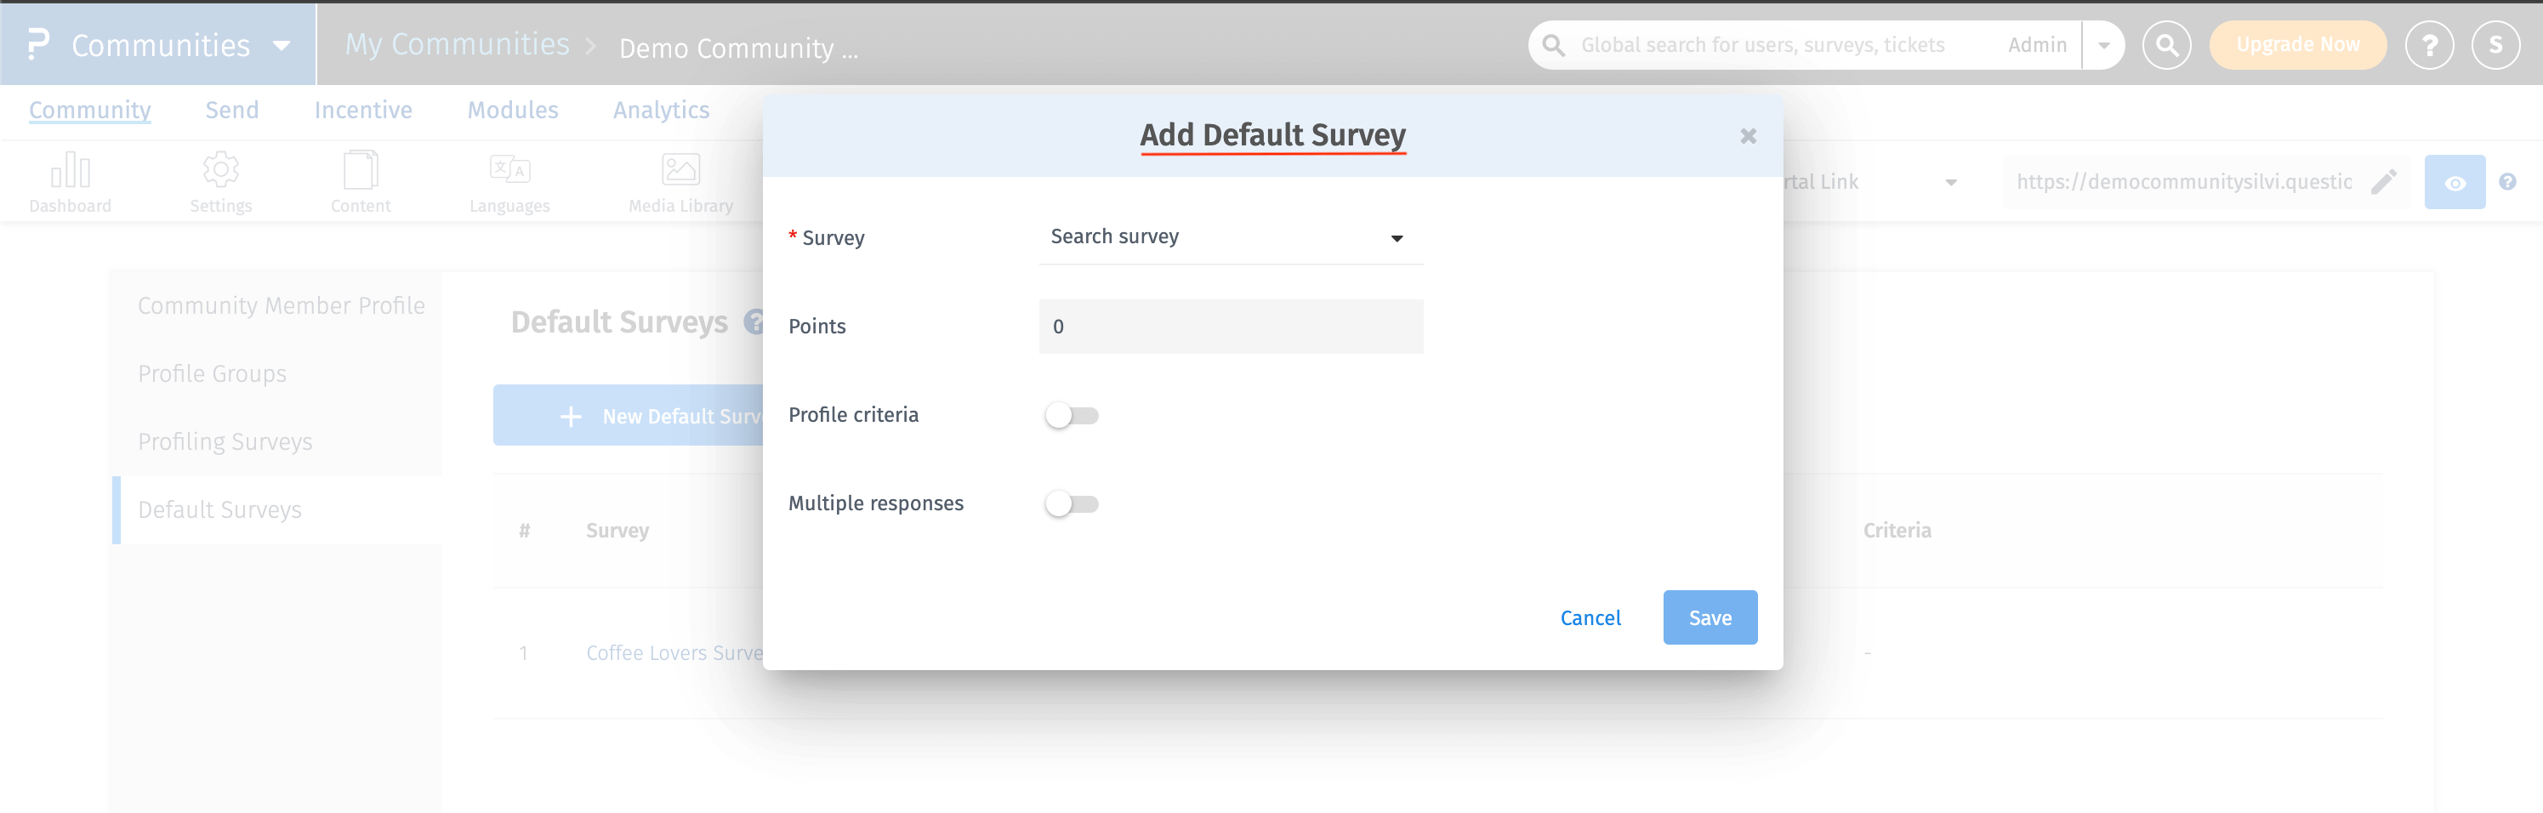2543x813 pixels.
Task: Click the Upgrade Now button
Action: point(2297,44)
